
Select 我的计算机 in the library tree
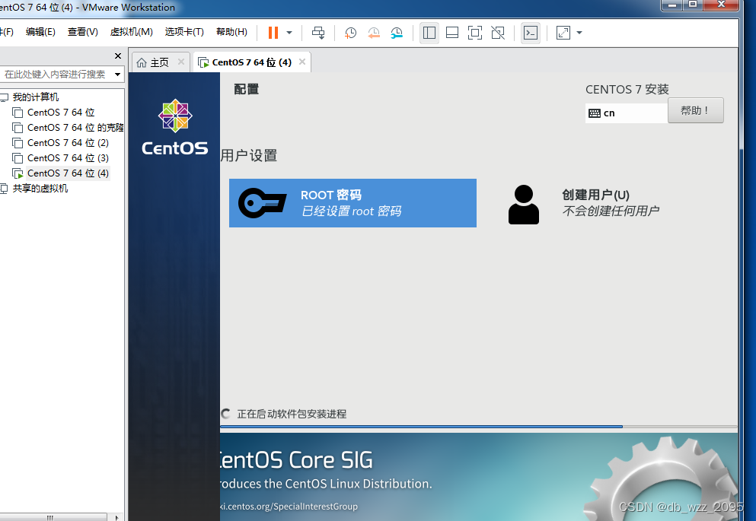pos(36,97)
